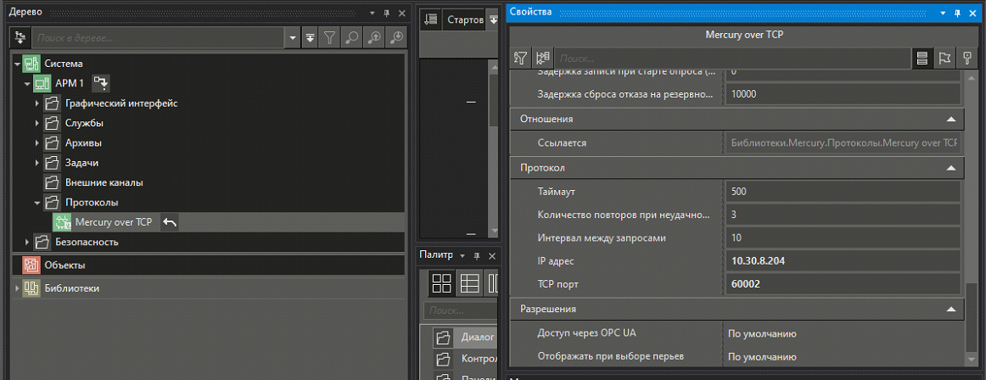Click По умолчанию for Доступ через OPC UA

762,333
